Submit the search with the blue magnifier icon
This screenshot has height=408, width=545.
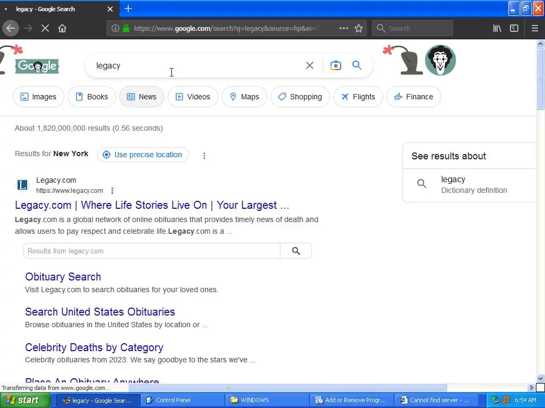357,65
